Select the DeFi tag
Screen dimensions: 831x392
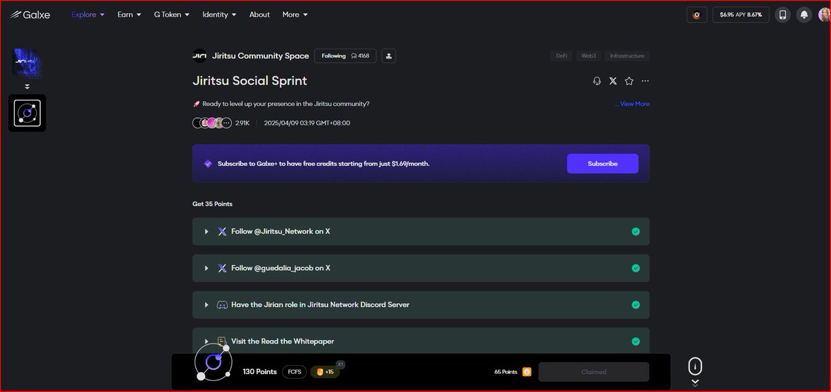[562, 56]
